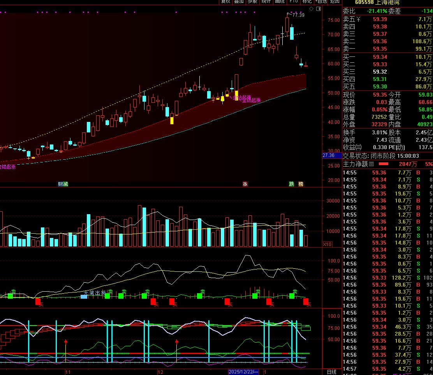Open 统计 statistics
This screenshot has height=375, width=433.
(266, 2)
